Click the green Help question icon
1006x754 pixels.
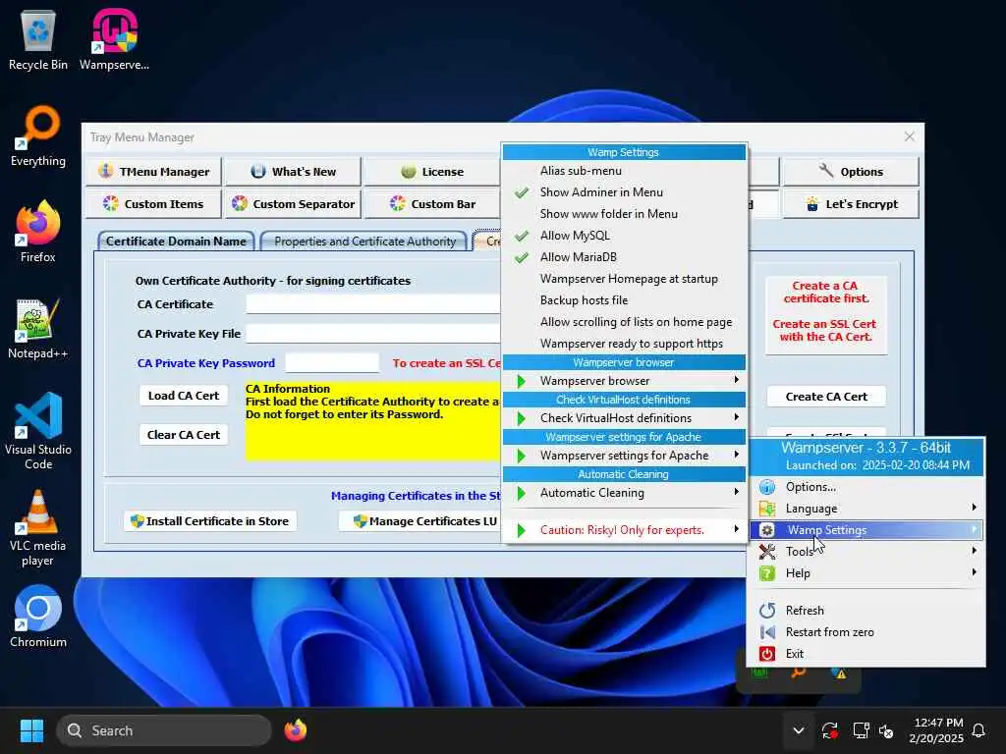[766, 573]
